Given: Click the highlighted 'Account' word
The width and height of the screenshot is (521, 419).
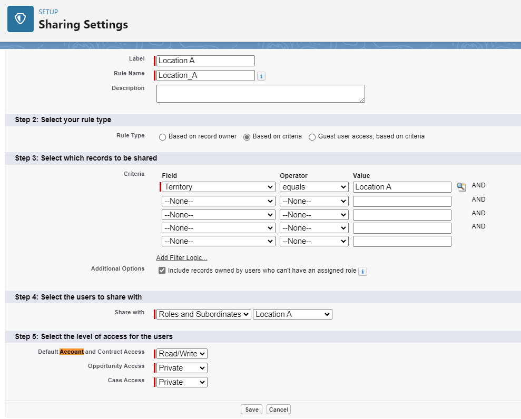Looking at the screenshot, I should coord(72,352).
